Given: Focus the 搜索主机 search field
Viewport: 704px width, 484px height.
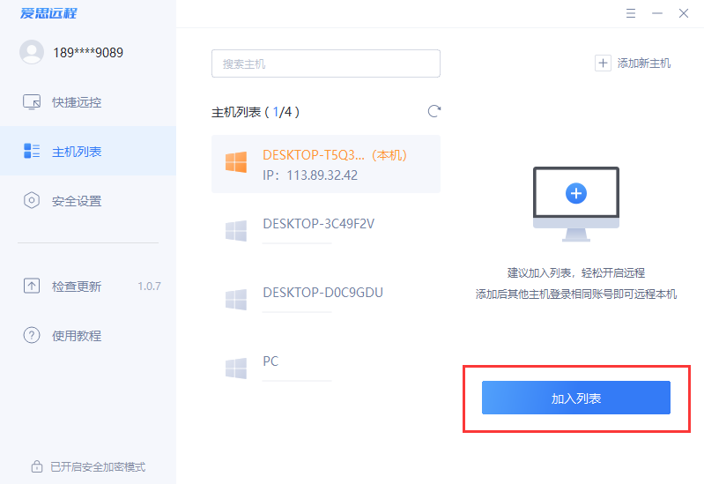Looking at the screenshot, I should 325,63.
